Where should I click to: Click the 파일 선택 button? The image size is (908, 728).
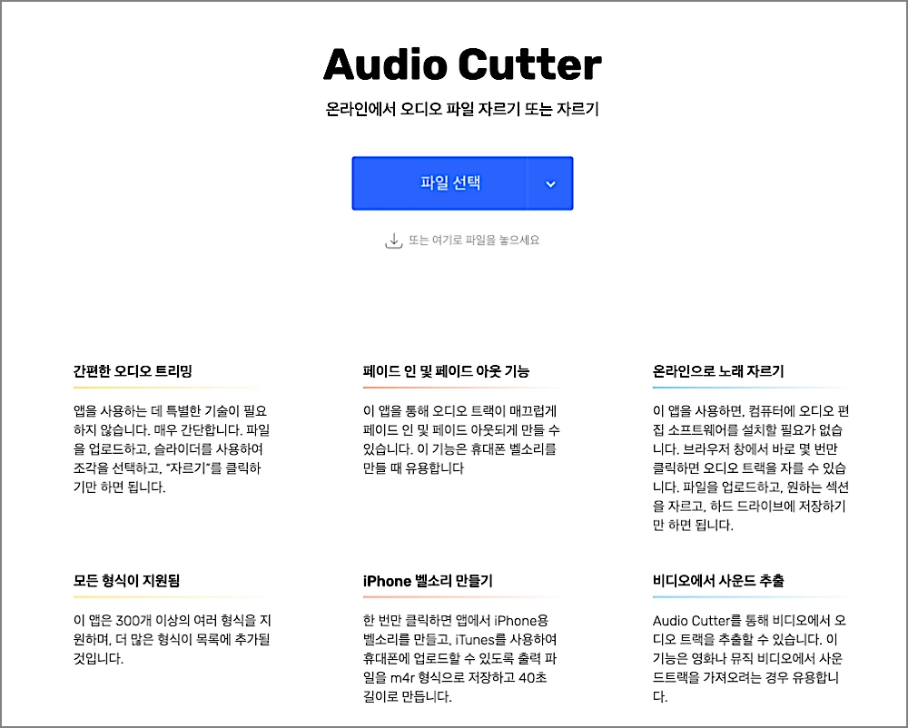coord(439,182)
